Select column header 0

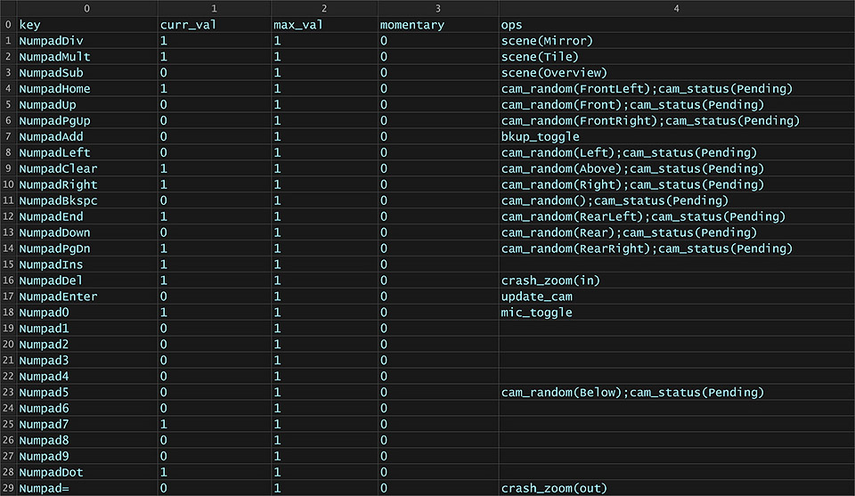click(87, 8)
